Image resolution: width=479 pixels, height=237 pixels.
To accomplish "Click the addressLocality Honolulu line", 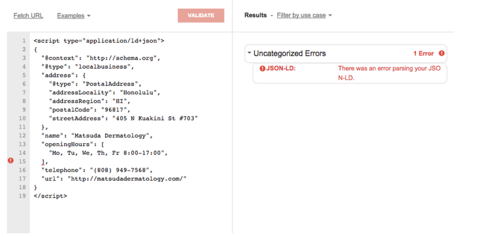I will pos(104,92).
